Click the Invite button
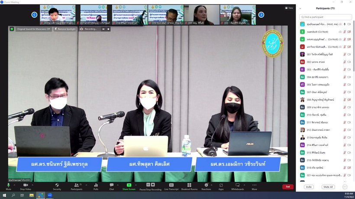The width and height of the screenshot is (355, 199). coord(309,187)
